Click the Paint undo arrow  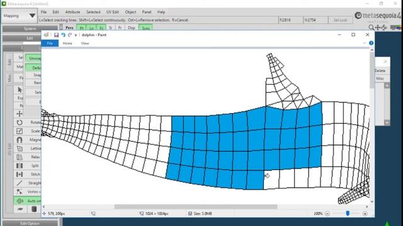tap(63, 35)
